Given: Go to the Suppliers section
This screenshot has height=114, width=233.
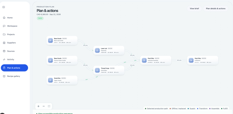Looking at the screenshot, I should pos(14,43).
